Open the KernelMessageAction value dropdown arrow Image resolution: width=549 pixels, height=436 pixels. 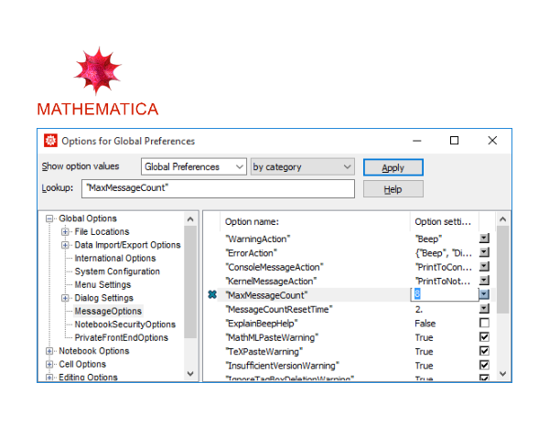coord(484,281)
